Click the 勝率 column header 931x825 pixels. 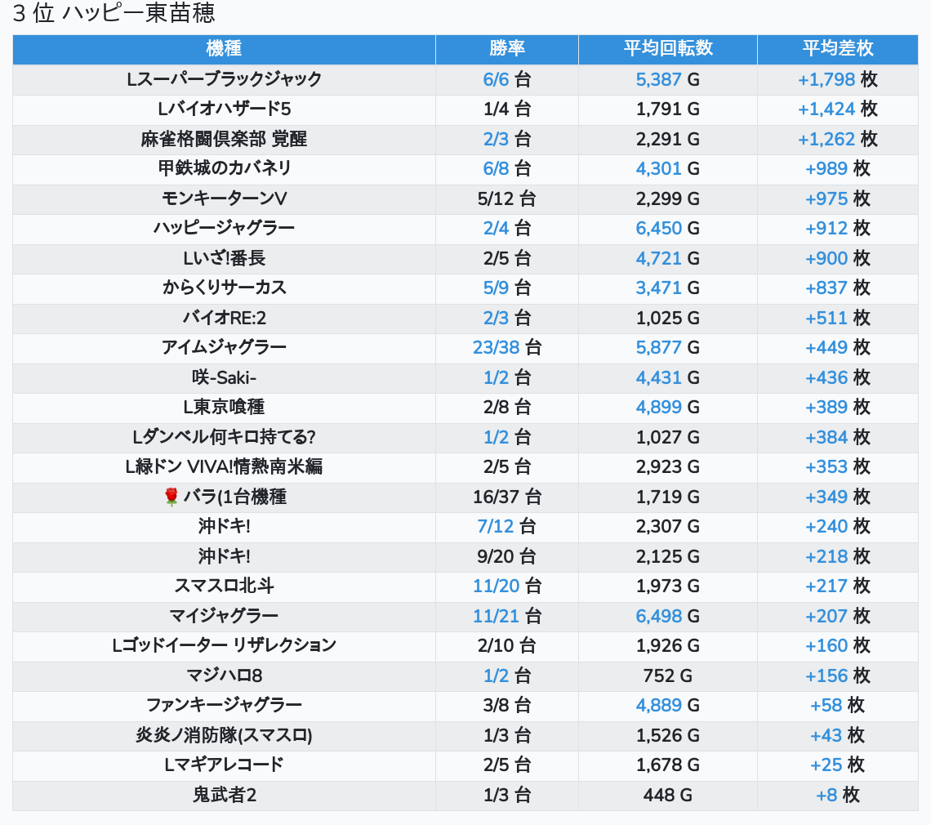(x=507, y=49)
